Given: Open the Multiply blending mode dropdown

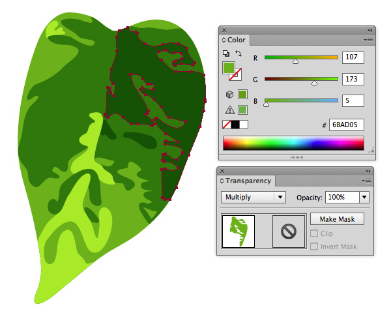Looking at the screenshot, I should pos(253,197).
